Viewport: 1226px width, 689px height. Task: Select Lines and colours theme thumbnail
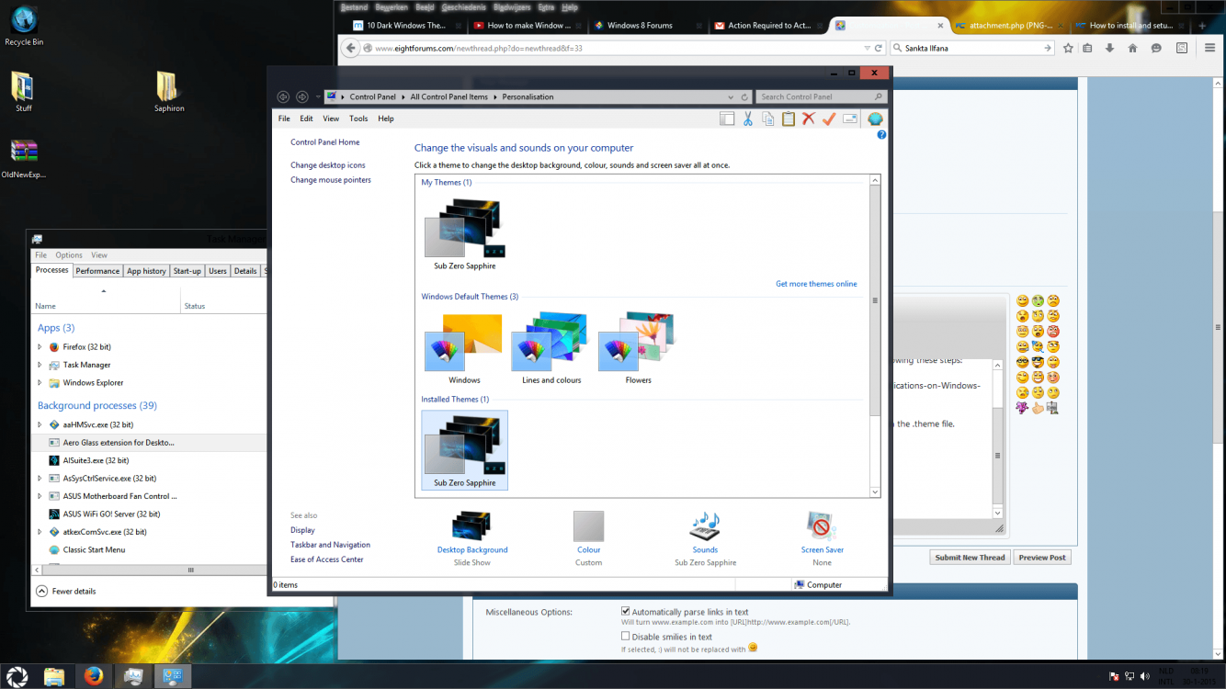(551, 343)
